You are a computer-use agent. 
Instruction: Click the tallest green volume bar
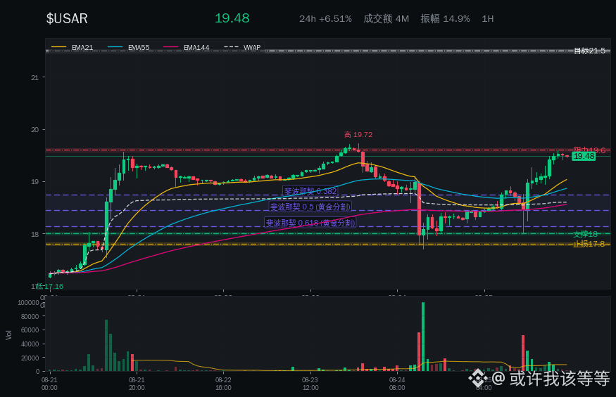tap(423, 337)
